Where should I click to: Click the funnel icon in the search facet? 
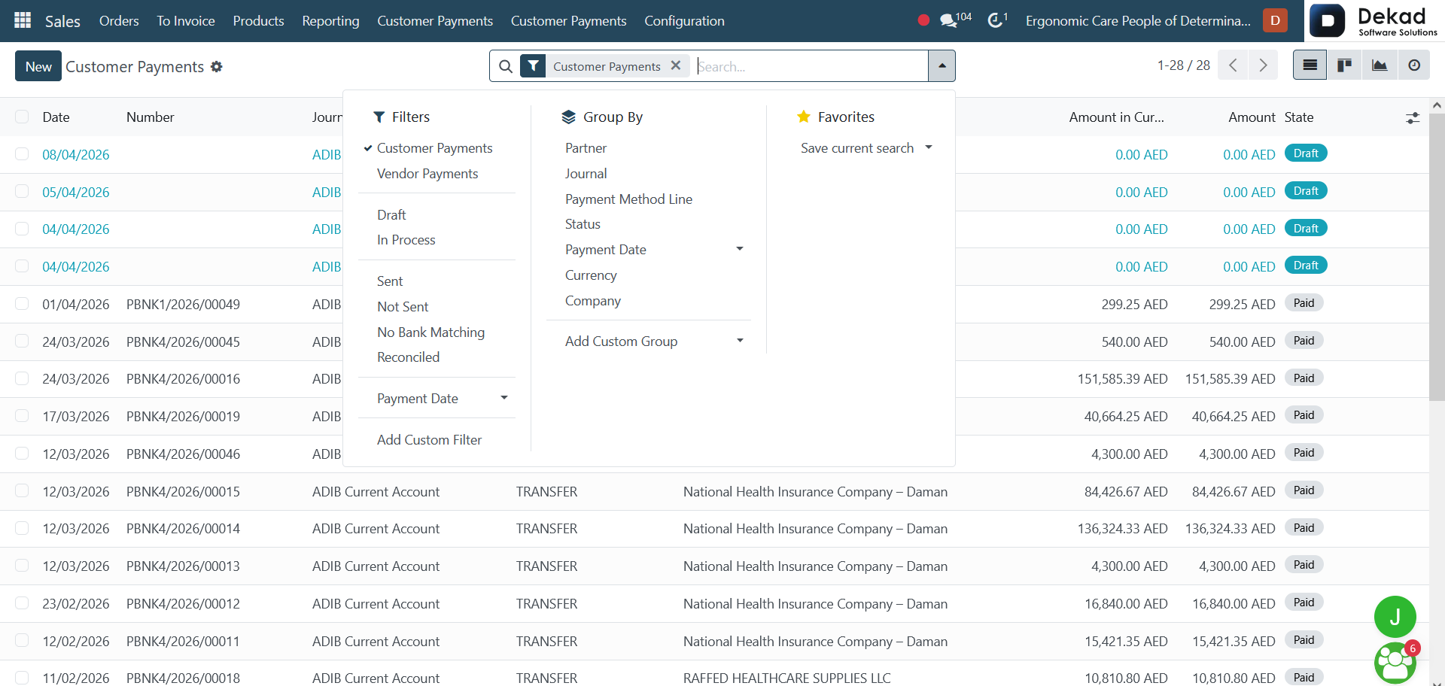533,66
